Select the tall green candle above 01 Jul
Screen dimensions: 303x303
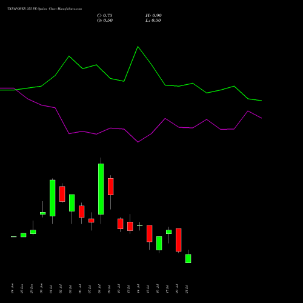(x=53, y=198)
